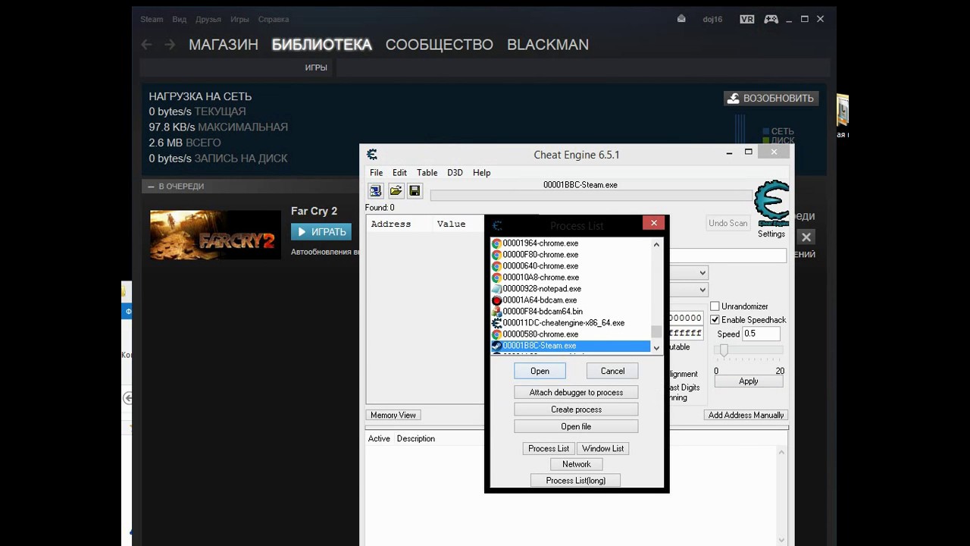Screen dimensions: 970x546
Task: Click the Steam forward arrow
Action: [x=170, y=45]
